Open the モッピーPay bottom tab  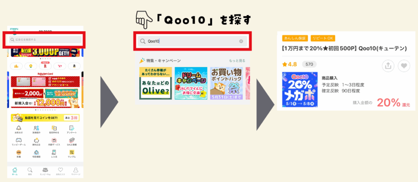click(45, 171)
